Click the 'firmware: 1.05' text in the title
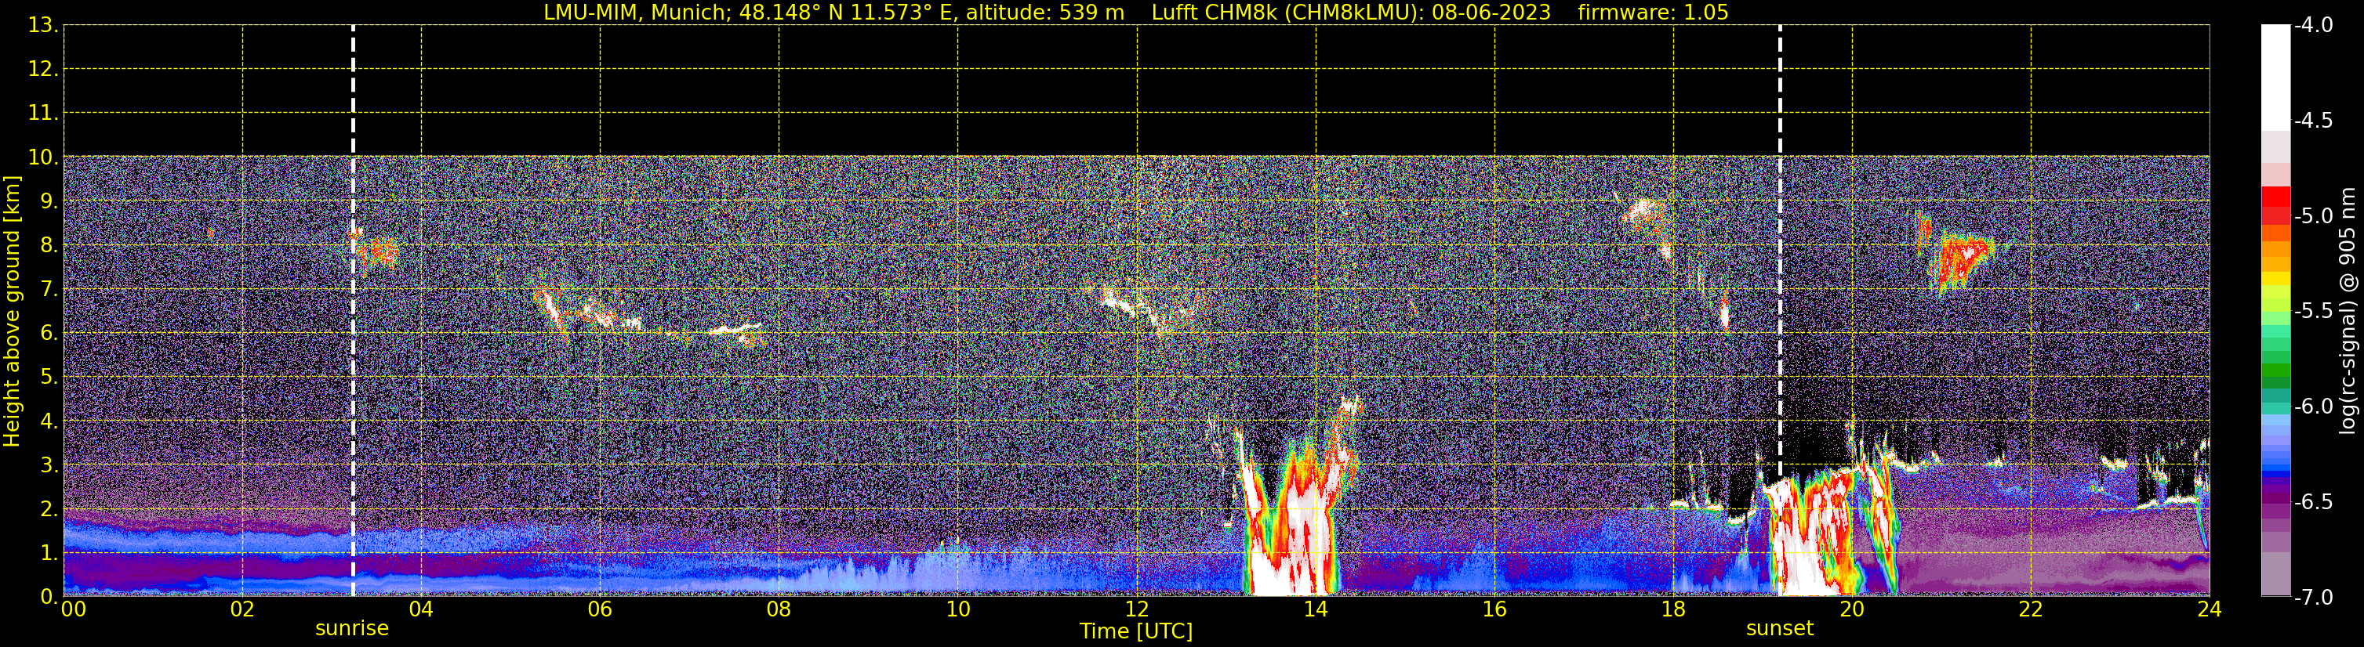Screen dimensions: 2364x647 (1653, 13)
